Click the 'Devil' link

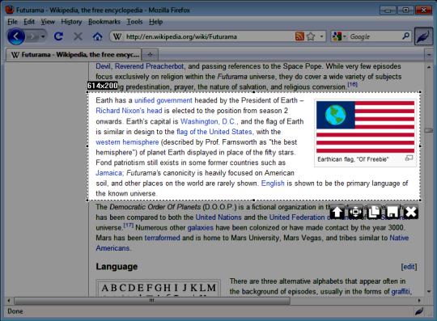tap(103, 66)
